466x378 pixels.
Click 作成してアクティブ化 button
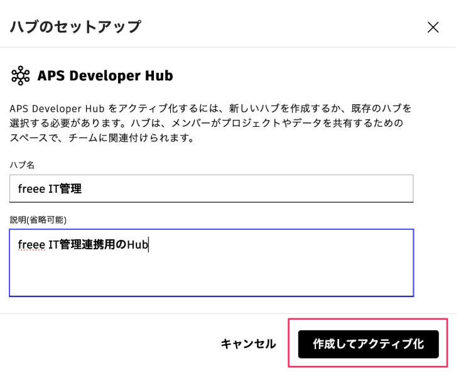(368, 344)
